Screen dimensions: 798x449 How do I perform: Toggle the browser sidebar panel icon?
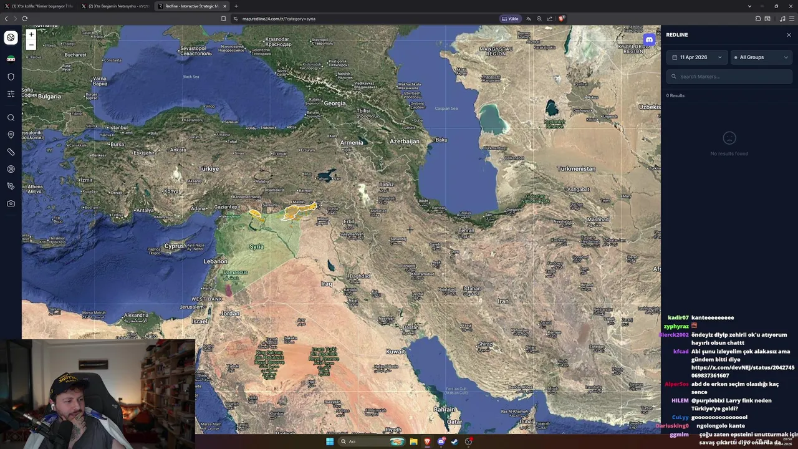click(767, 19)
